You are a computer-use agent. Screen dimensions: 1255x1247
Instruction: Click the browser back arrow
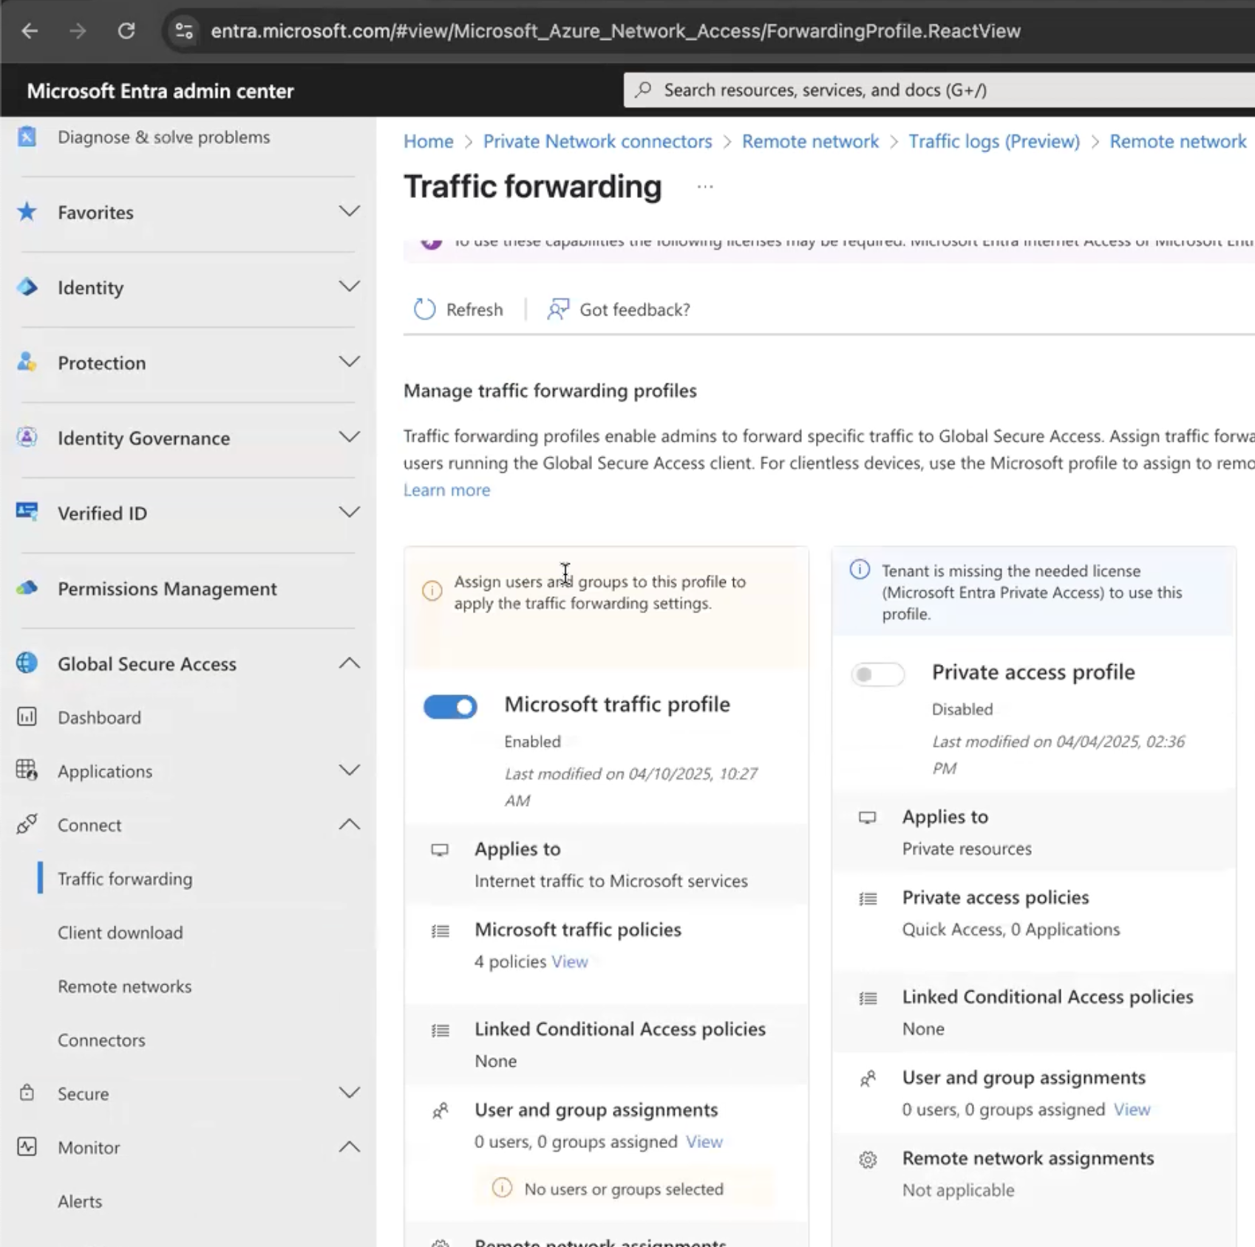[x=30, y=31]
